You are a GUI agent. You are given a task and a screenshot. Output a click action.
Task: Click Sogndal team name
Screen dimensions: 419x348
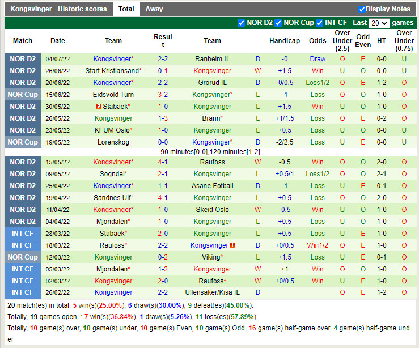(113, 174)
